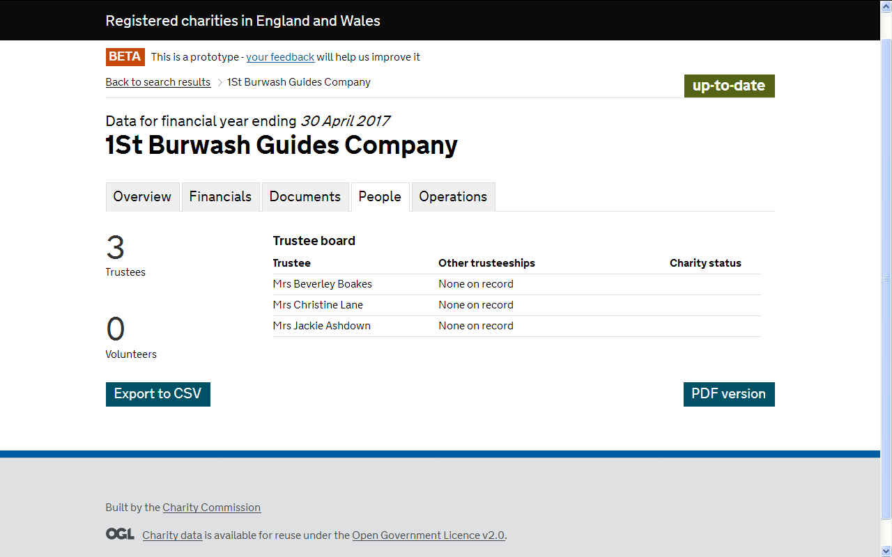892x557 pixels.
Task: Open the Documents tab
Action: click(x=305, y=197)
